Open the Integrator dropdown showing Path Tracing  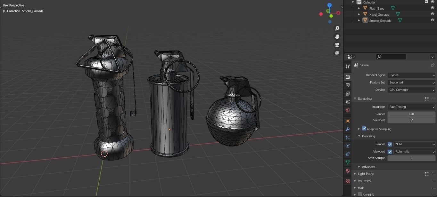tap(411, 107)
